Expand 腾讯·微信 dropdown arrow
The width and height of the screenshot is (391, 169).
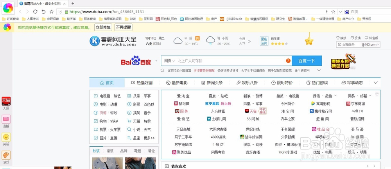[x=335, y=95]
